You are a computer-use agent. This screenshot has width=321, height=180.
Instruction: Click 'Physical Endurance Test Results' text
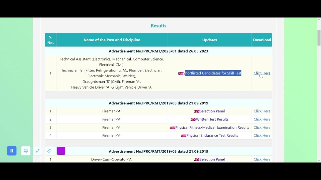(x=212, y=135)
